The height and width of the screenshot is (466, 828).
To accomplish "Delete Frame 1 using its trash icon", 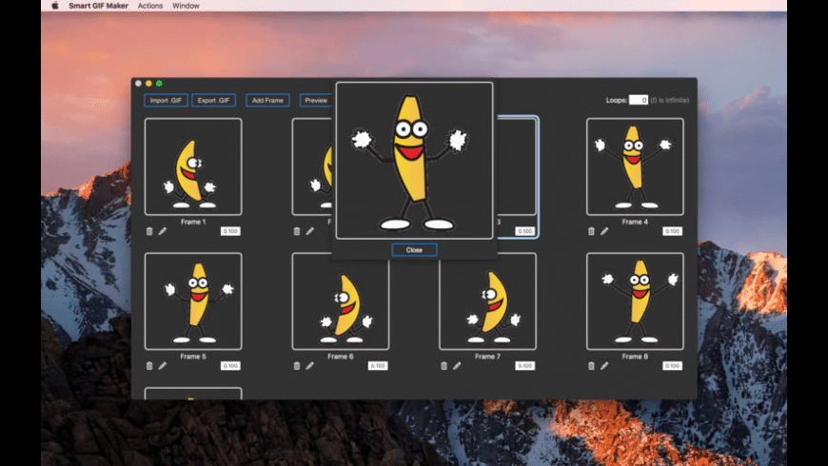I will 149,231.
